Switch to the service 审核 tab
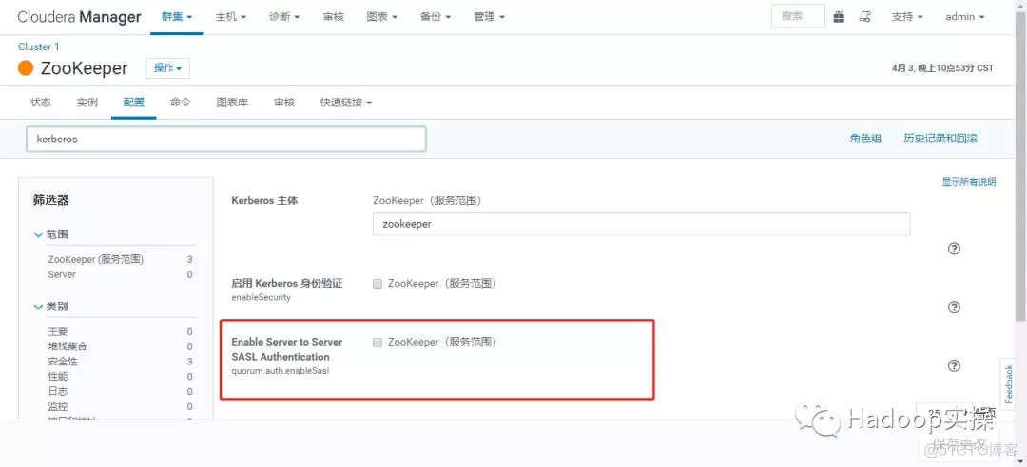This screenshot has height=467, width=1027. (284, 103)
